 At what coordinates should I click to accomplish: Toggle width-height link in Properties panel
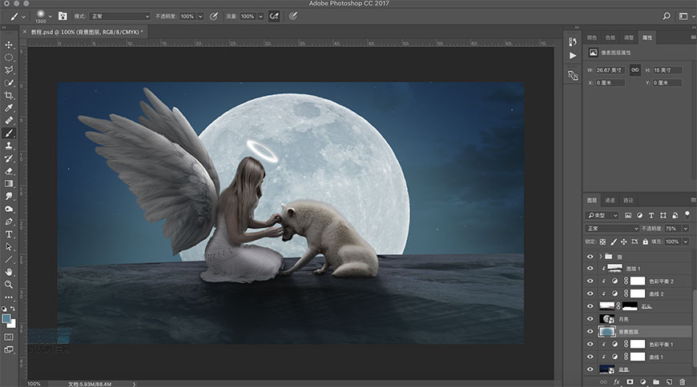(635, 70)
